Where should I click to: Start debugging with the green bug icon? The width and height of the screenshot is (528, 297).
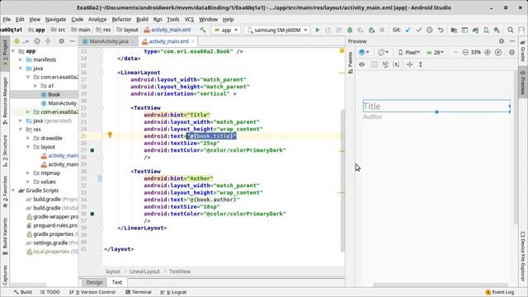coord(350,30)
